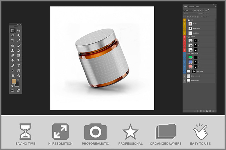The width and height of the screenshot is (226, 150).
Task: Select the Path Selection tool
Action: [x=13, y=70]
